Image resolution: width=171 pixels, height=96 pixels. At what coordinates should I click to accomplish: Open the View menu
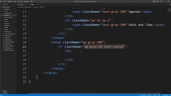[x=15, y=1]
